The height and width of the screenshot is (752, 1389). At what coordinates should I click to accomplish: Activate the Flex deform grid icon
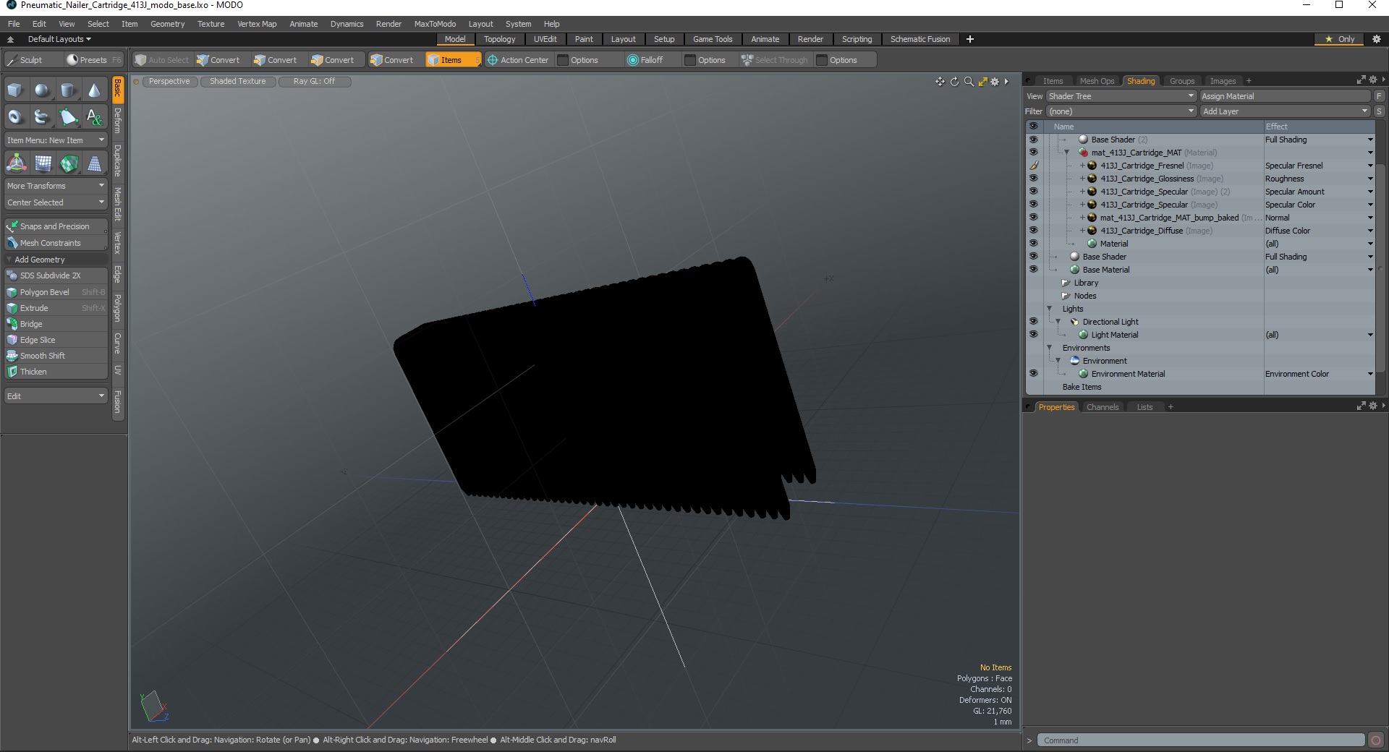43,163
